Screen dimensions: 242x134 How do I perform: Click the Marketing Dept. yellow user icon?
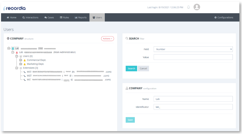[x=25, y=64]
